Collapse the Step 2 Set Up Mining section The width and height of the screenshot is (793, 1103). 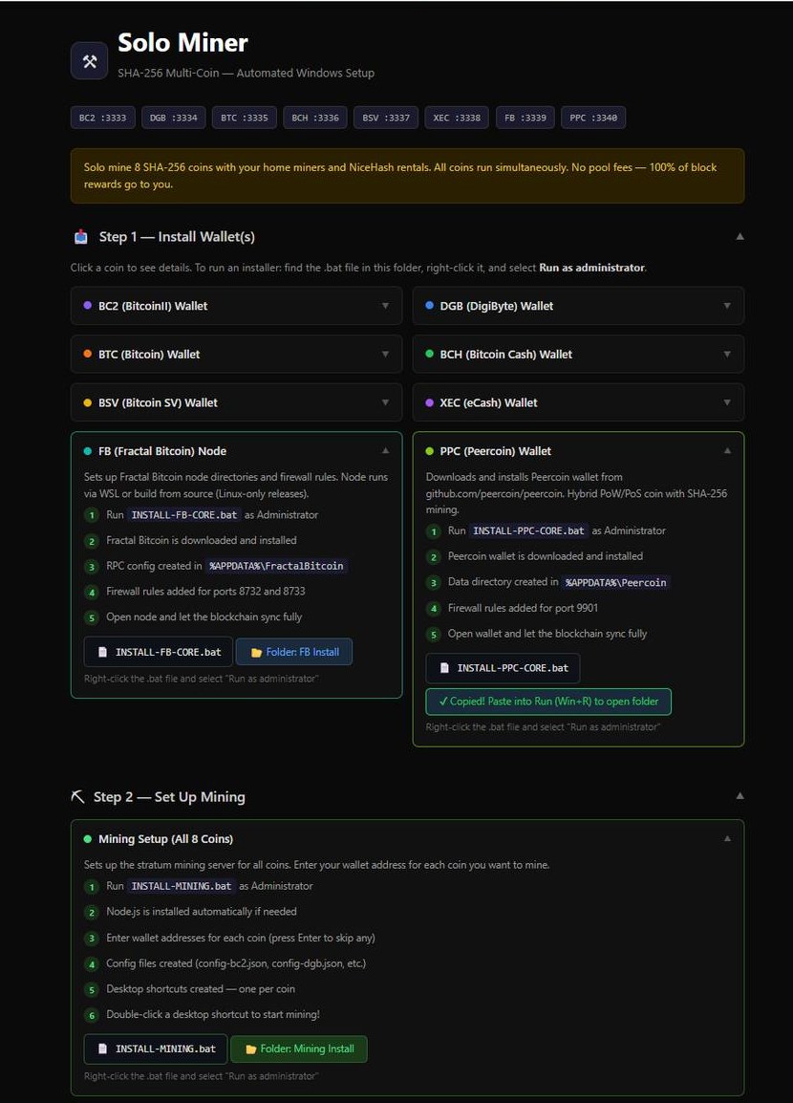739,795
